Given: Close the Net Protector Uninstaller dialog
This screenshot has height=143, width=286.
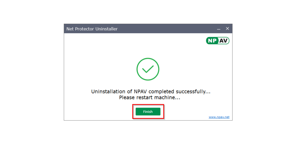Looking at the screenshot, I should (x=227, y=29).
